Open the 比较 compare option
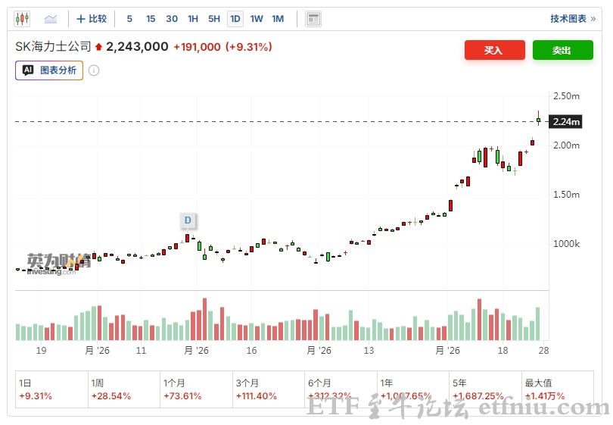Screen dimensions: 613x425 pyautogui.click(x=92, y=19)
